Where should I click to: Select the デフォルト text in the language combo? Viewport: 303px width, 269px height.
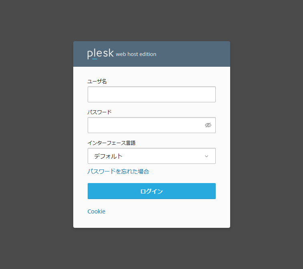tap(108, 156)
